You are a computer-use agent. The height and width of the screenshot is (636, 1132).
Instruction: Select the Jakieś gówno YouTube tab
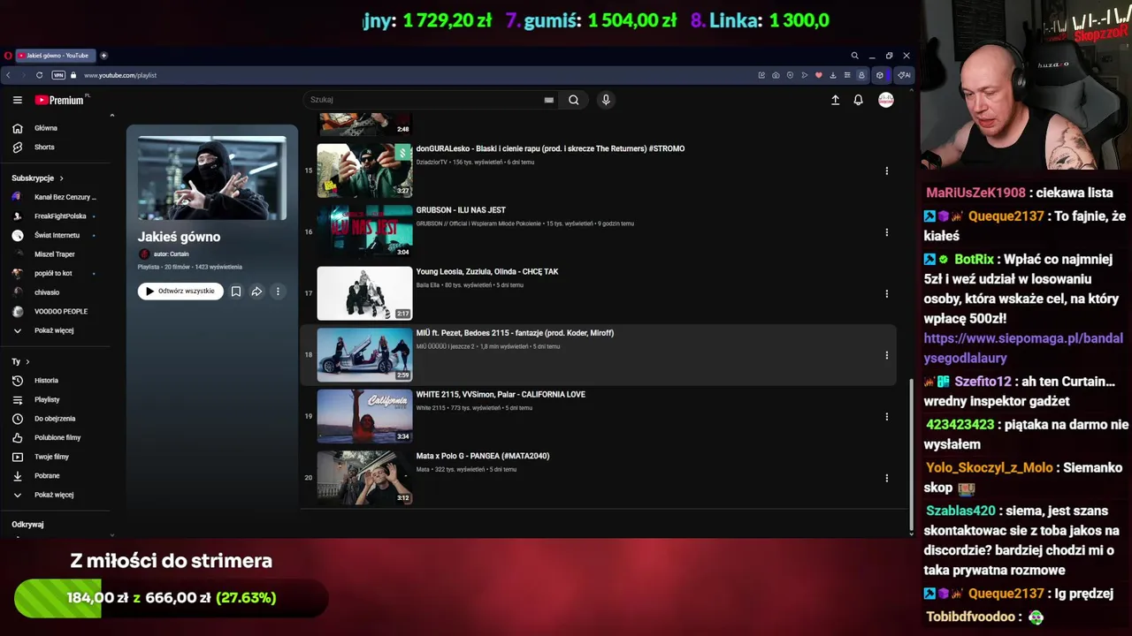click(x=55, y=56)
